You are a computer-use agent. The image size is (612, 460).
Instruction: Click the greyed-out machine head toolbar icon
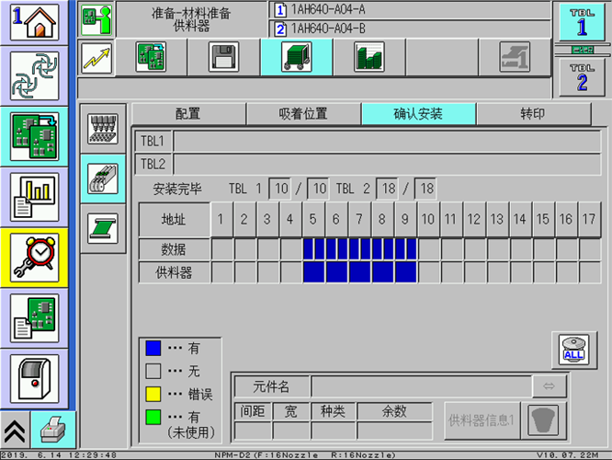[515, 57]
